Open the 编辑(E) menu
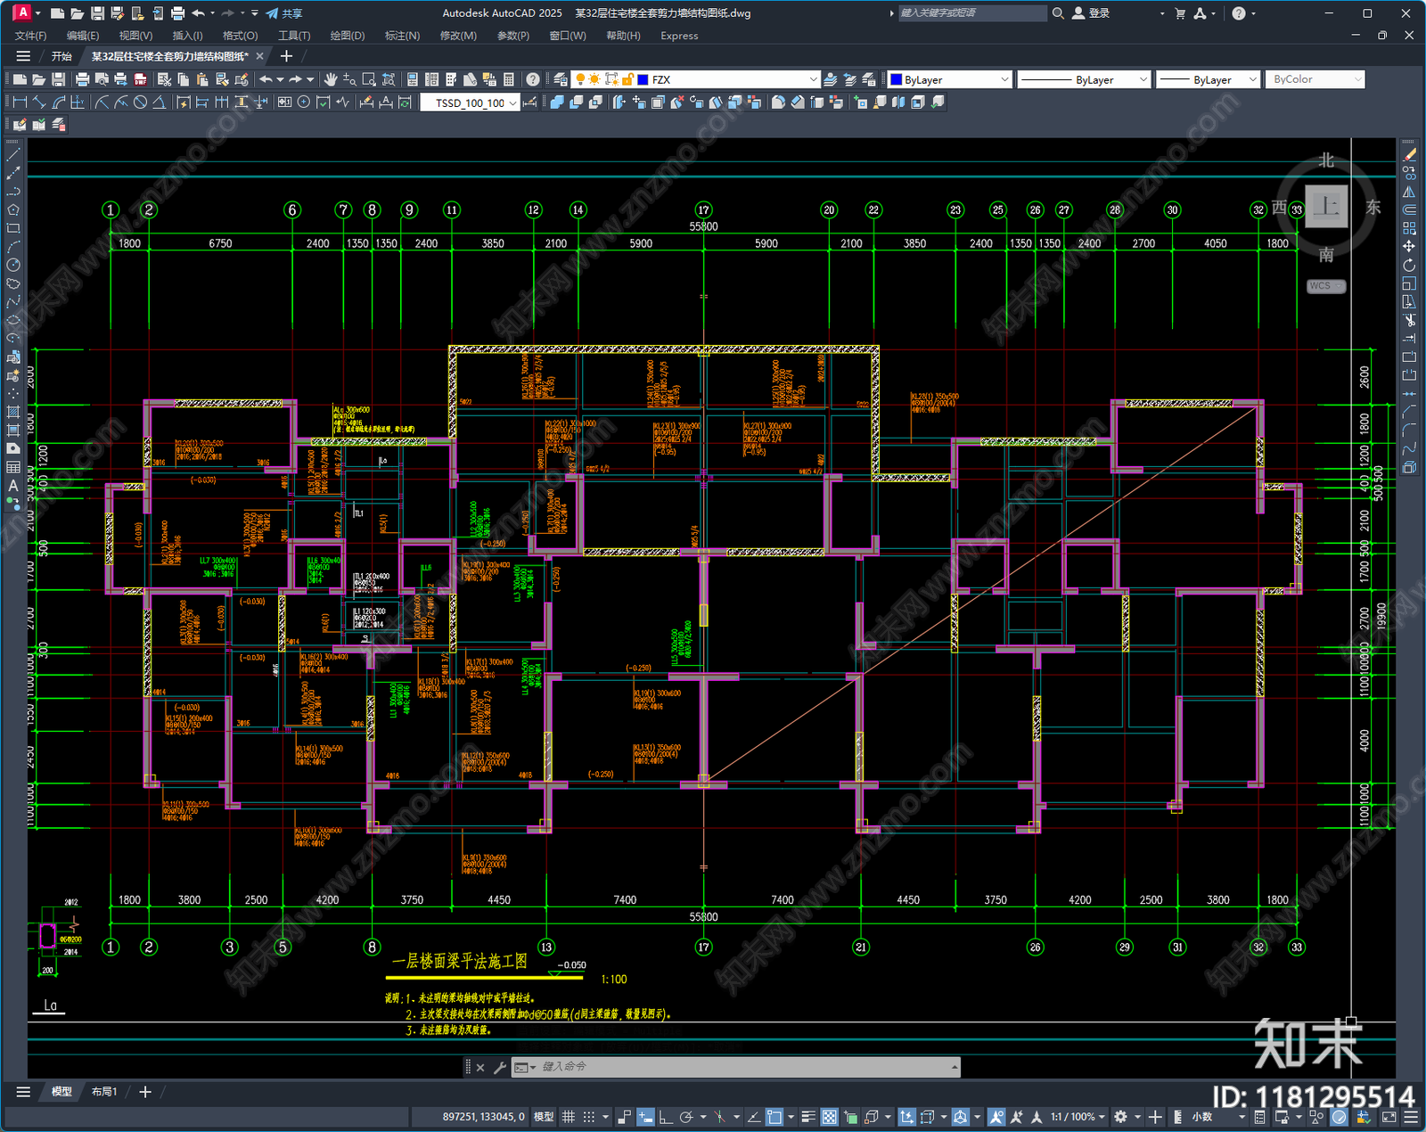1426x1132 pixels. click(83, 36)
